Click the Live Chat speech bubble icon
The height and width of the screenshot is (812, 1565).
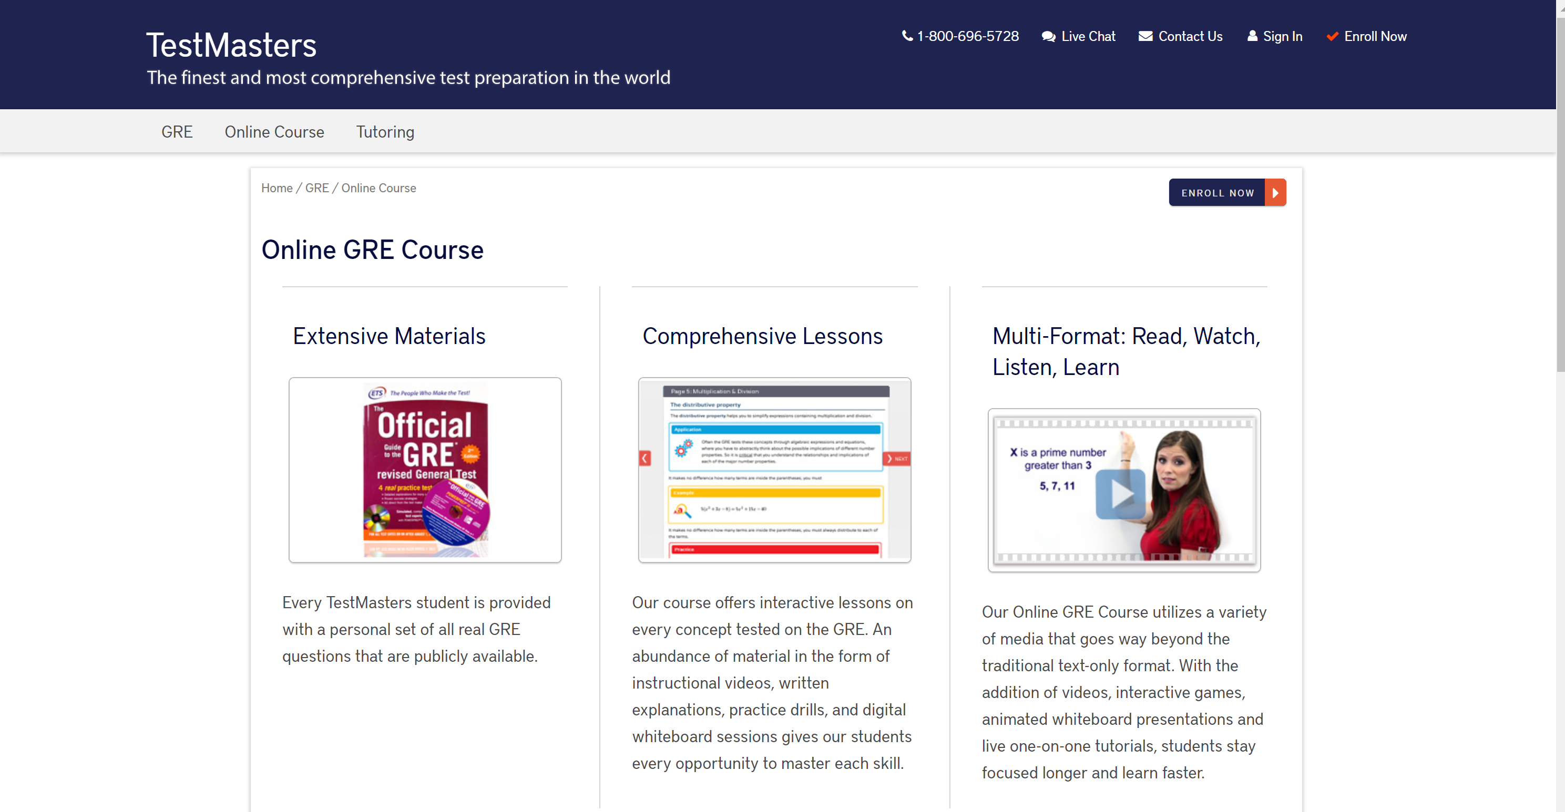[1048, 36]
